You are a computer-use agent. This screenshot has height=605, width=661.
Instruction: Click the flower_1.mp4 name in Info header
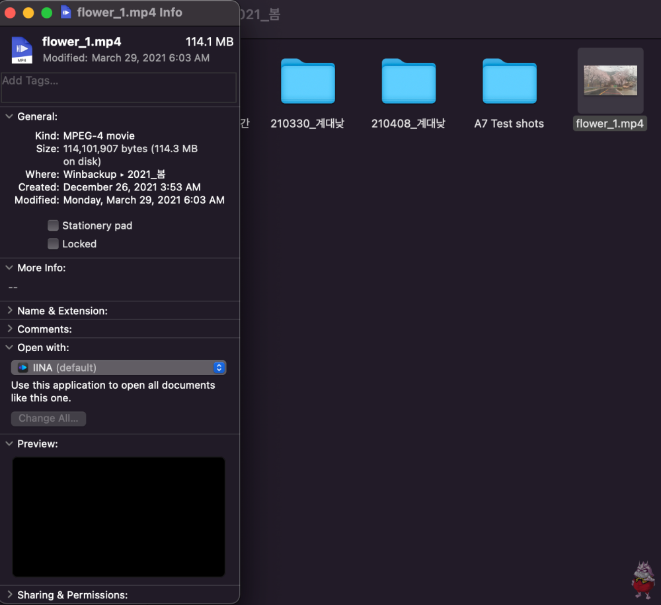(82, 42)
